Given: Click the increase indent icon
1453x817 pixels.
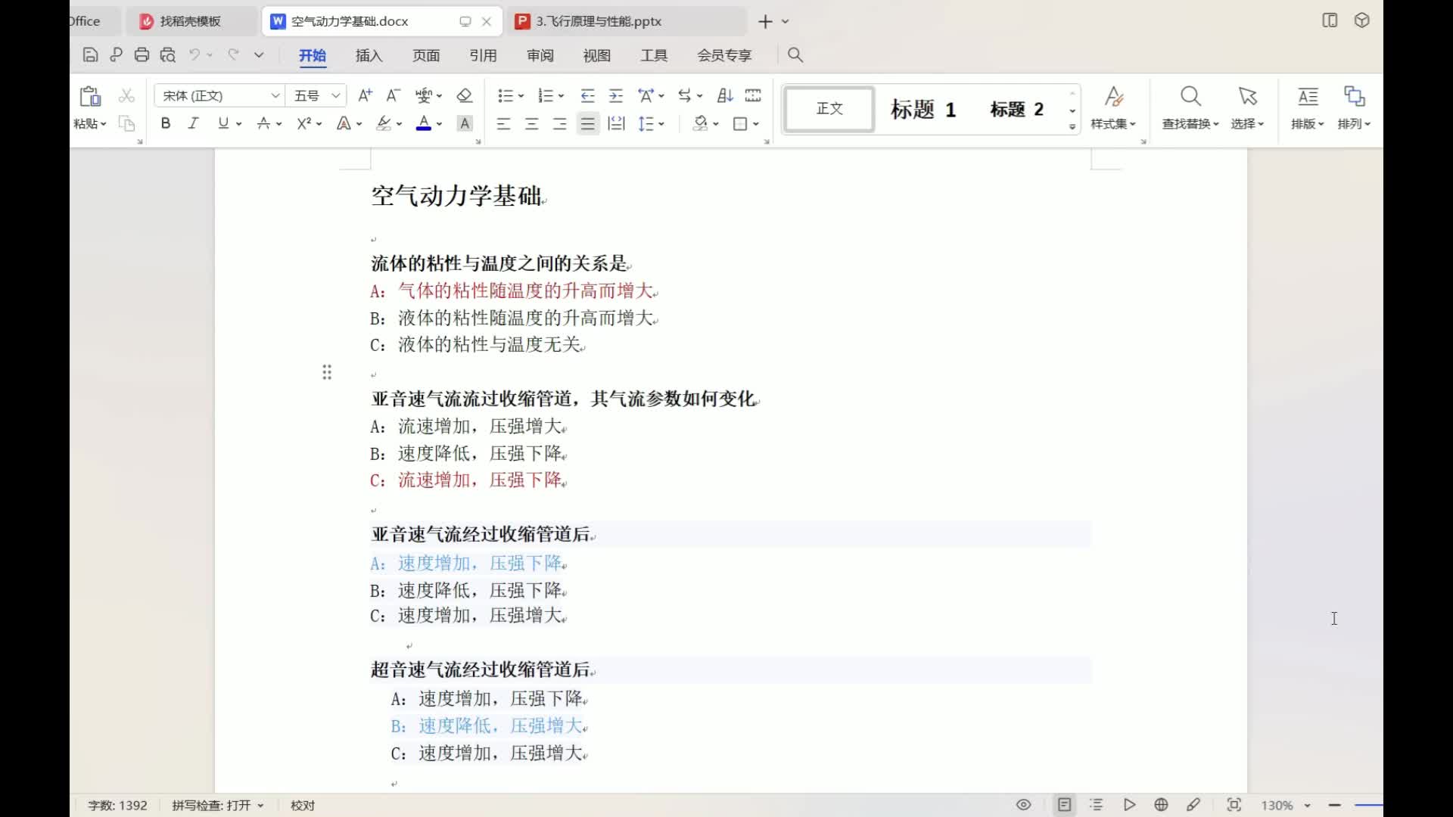Looking at the screenshot, I should [x=616, y=95].
